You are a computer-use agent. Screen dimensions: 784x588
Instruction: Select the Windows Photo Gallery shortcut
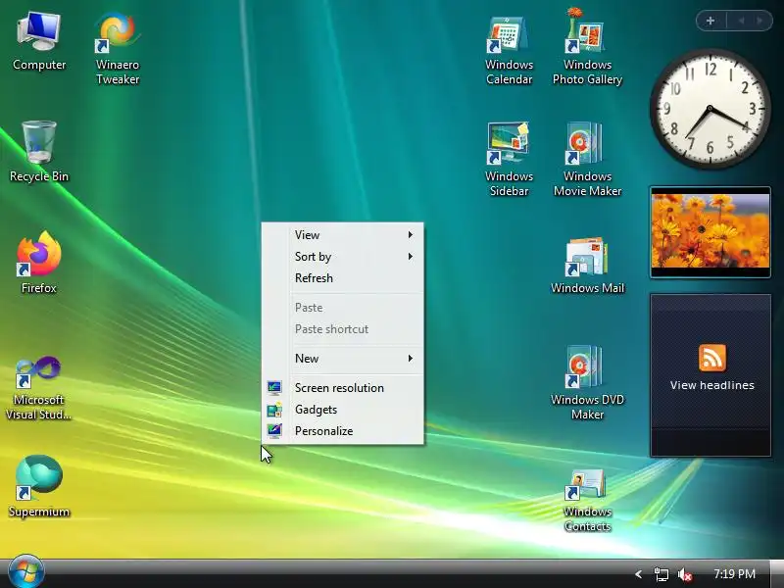pyautogui.click(x=587, y=46)
